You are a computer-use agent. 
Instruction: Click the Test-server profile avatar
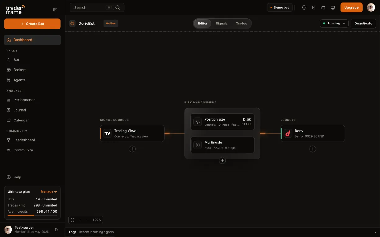[8, 230]
